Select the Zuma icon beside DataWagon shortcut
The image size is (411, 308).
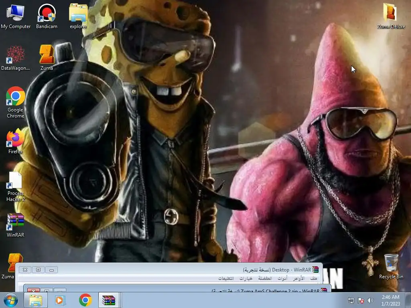pyautogui.click(x=47, y=58)
